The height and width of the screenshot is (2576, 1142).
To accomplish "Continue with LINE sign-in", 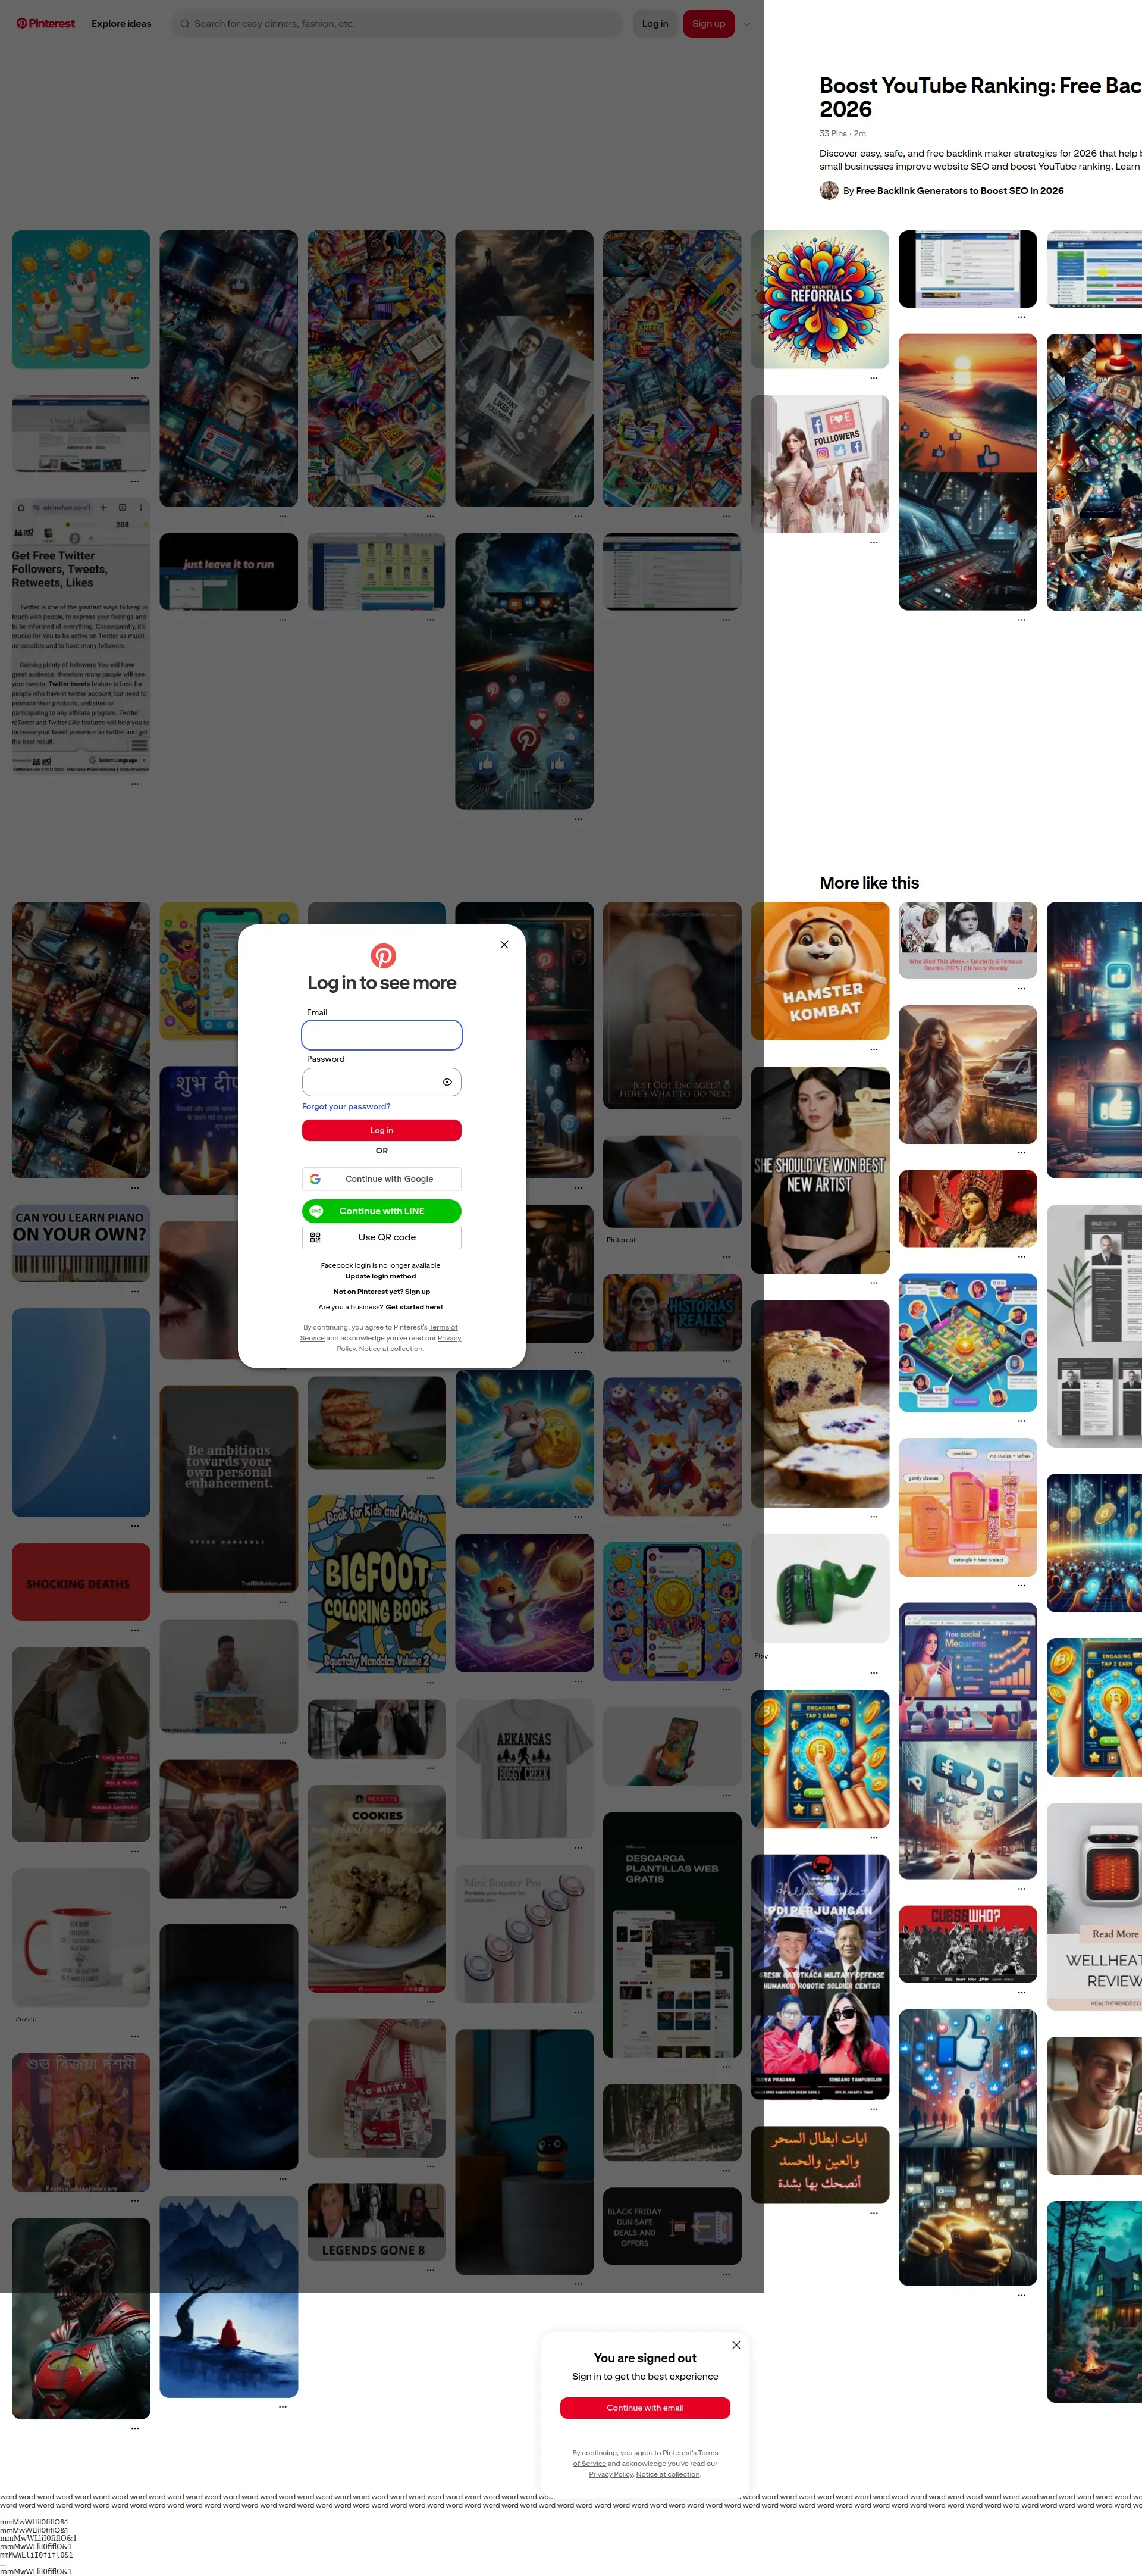I will 382,1211.
